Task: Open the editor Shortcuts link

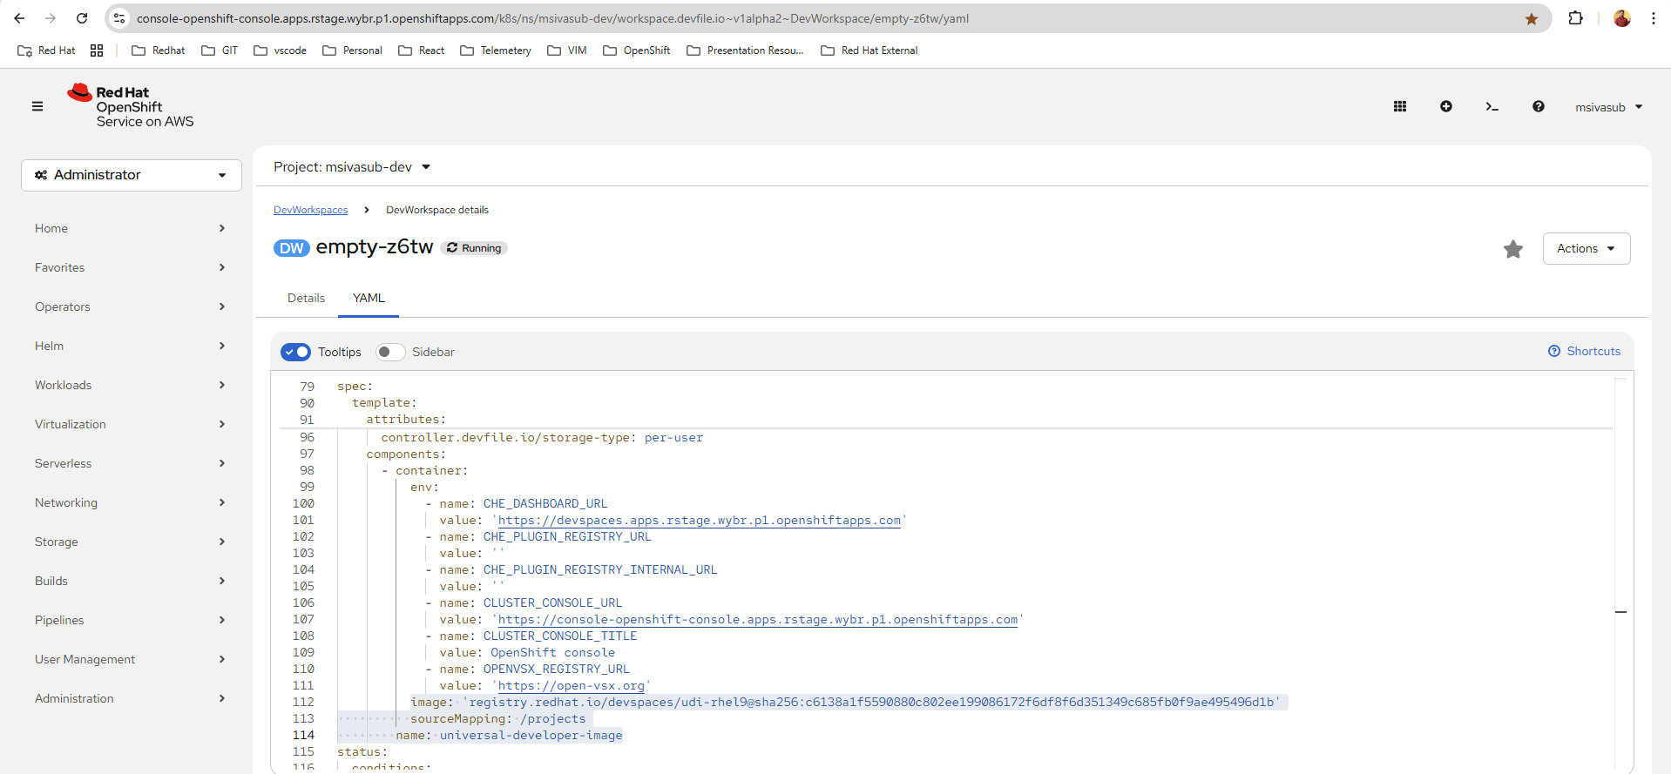Action: (1585, 351)
